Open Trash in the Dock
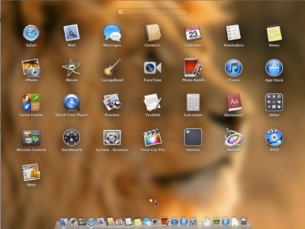Image resolution: width=305 pixels, height=229 pixels. coord(244,222)
